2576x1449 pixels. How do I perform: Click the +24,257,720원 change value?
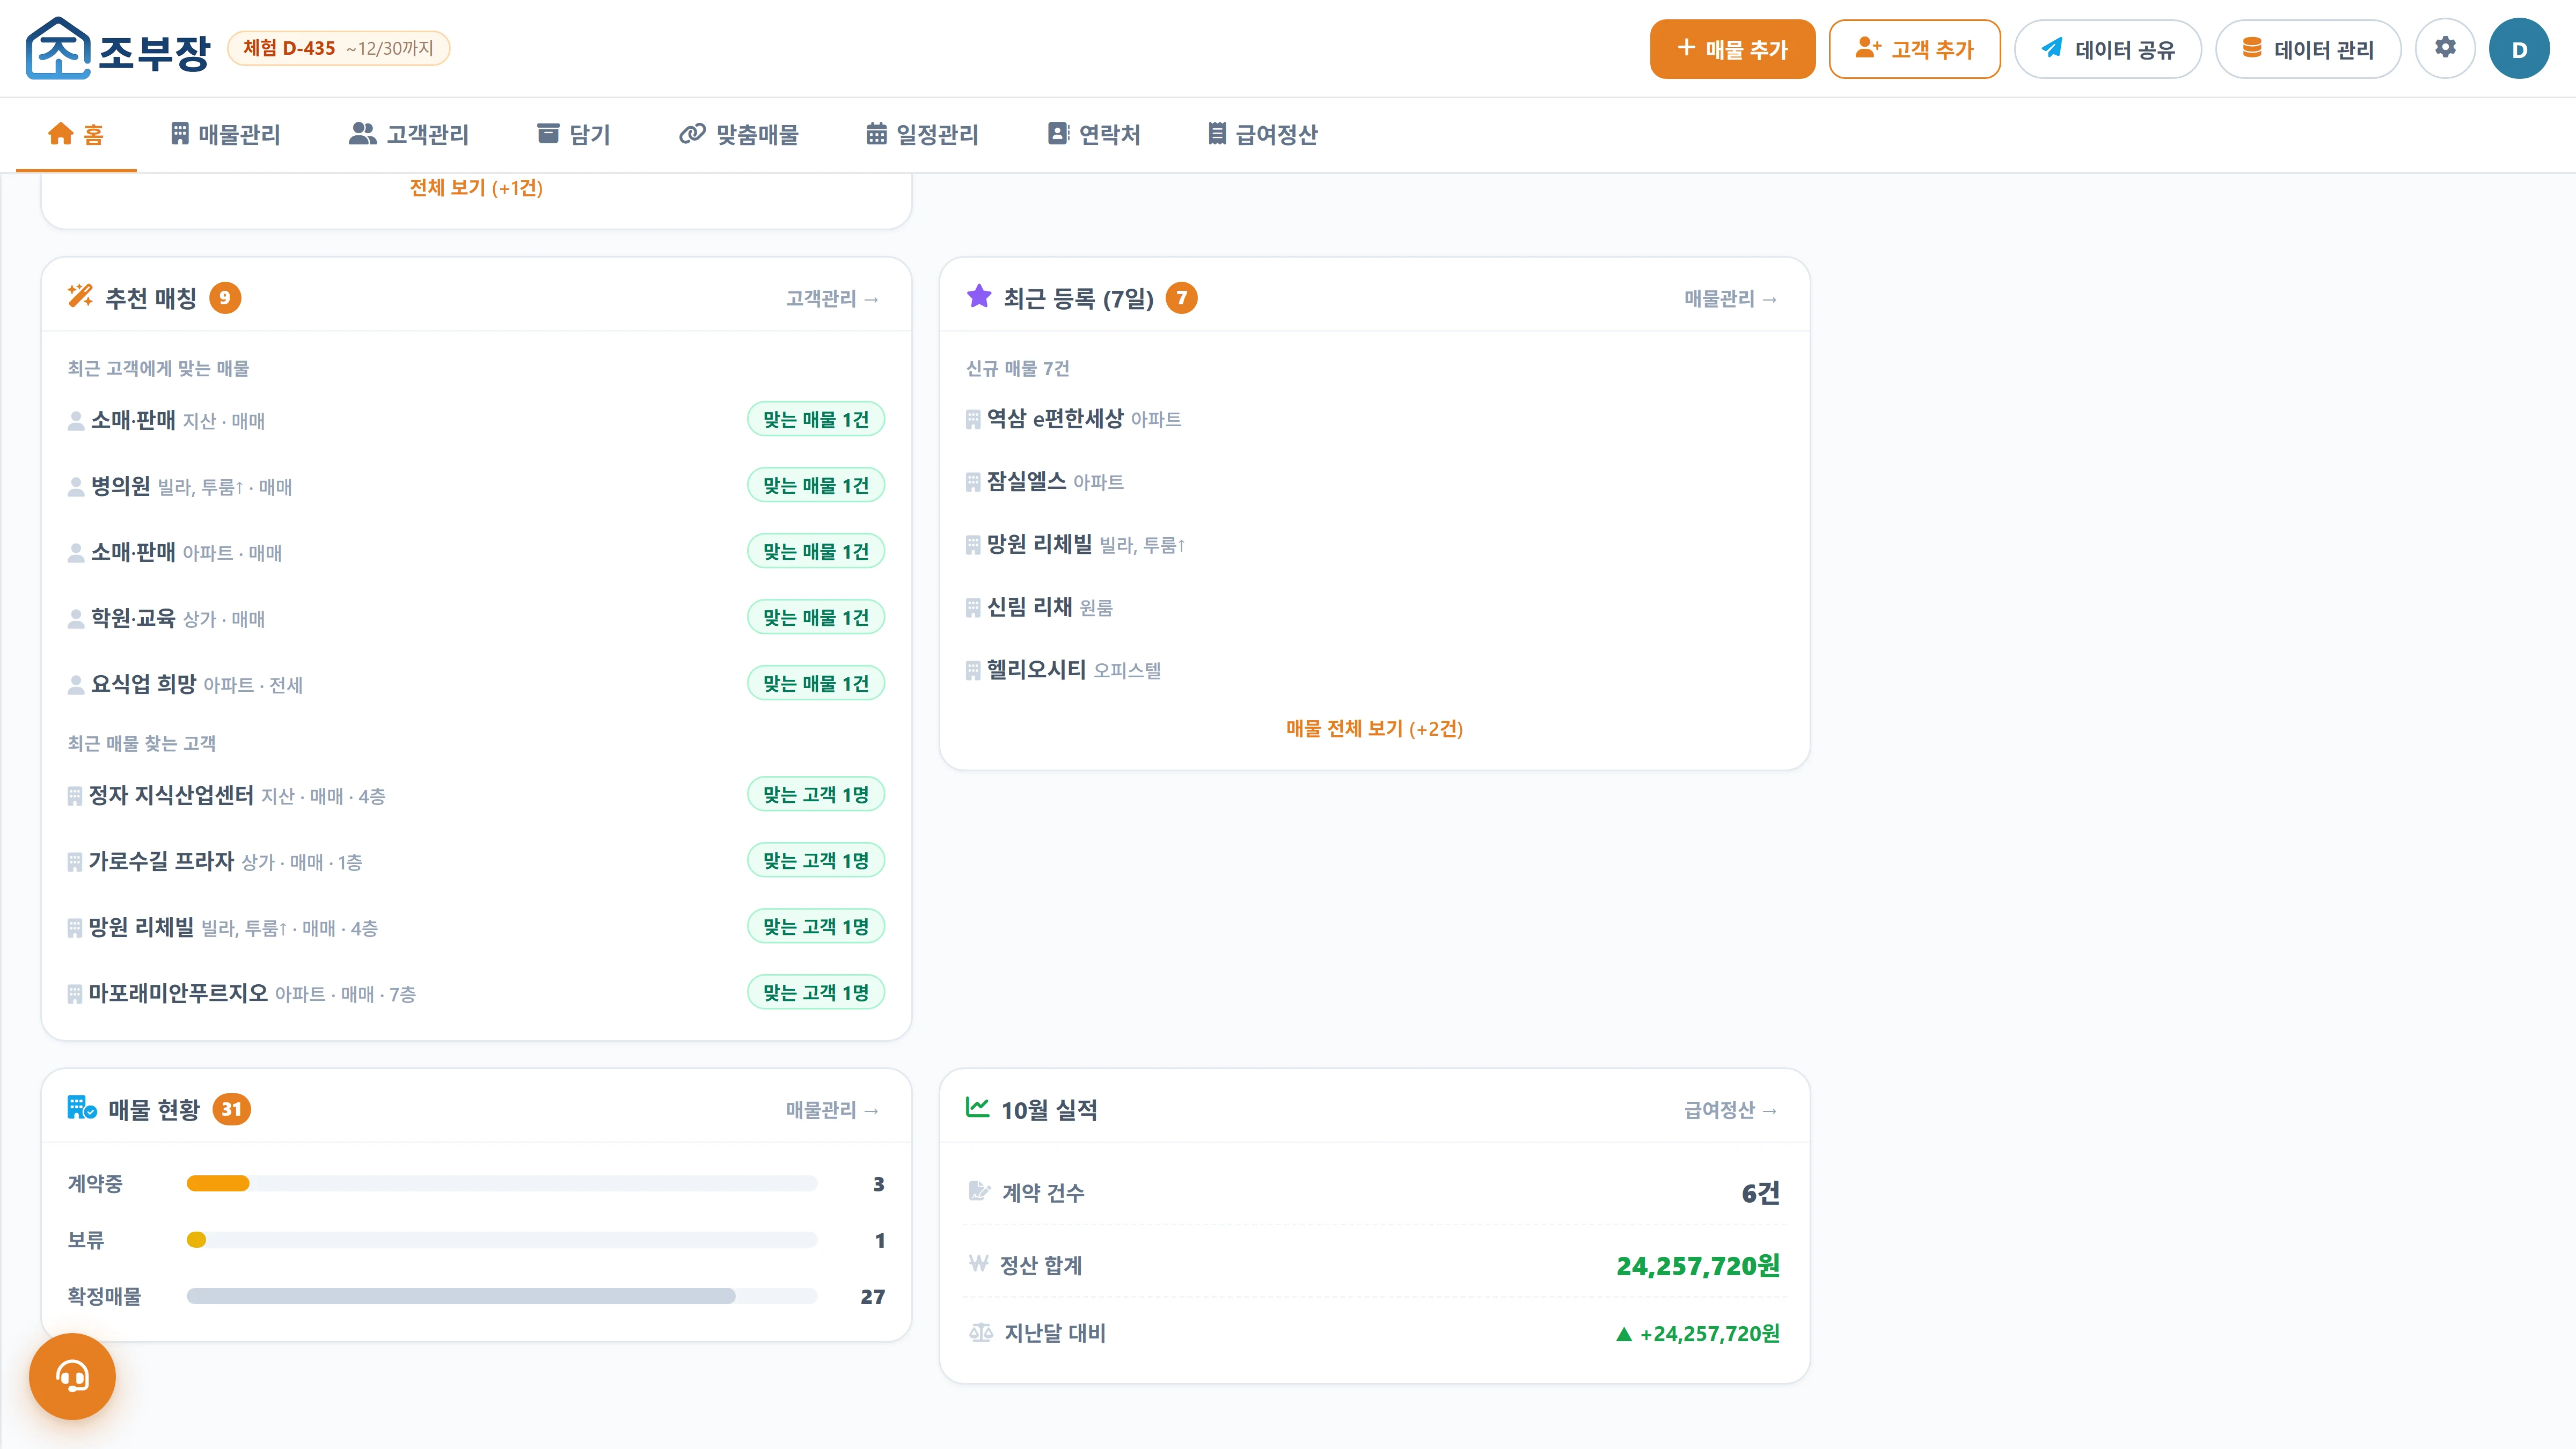[x=1698, y=1333]
